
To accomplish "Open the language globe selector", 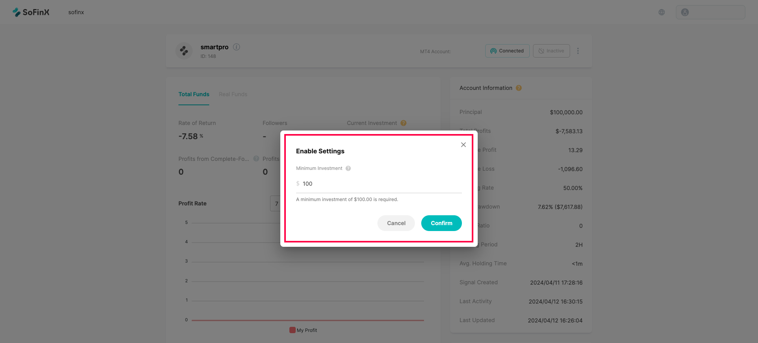I will pos(662,12).
